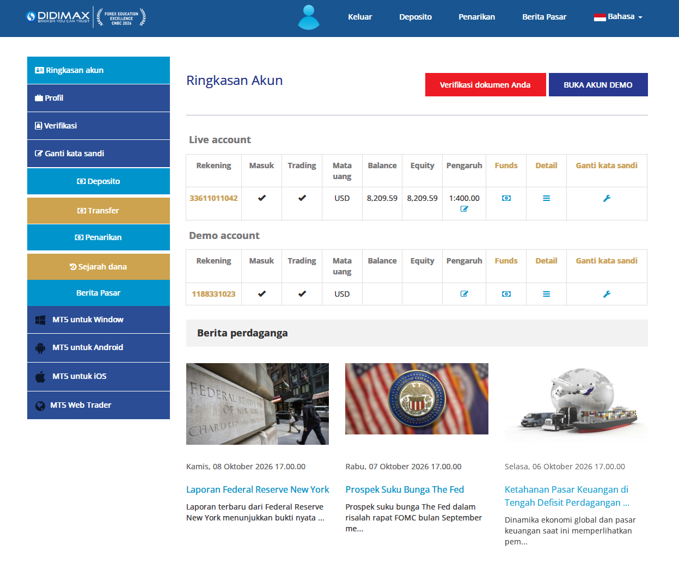Click date Rabu, 07 Oktober 2026 17.00.00

tap(403, 467)
